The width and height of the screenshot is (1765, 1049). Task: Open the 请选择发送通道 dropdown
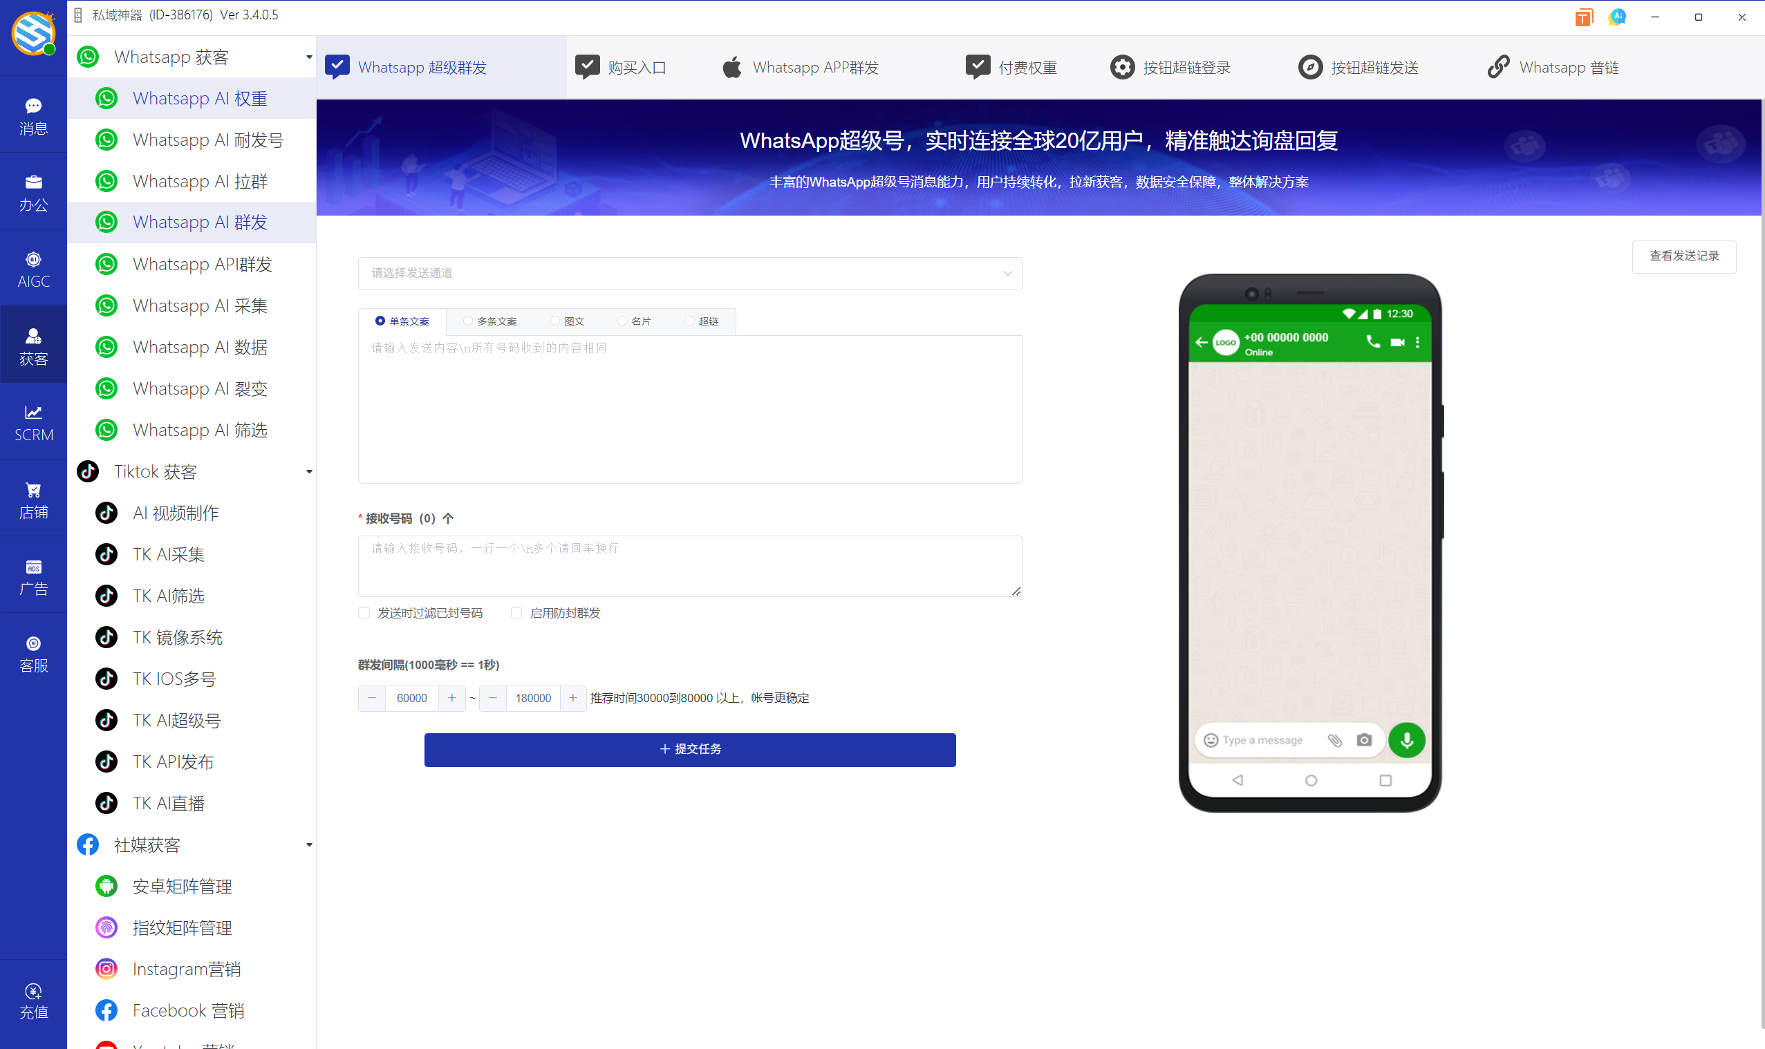coord(689,274)
